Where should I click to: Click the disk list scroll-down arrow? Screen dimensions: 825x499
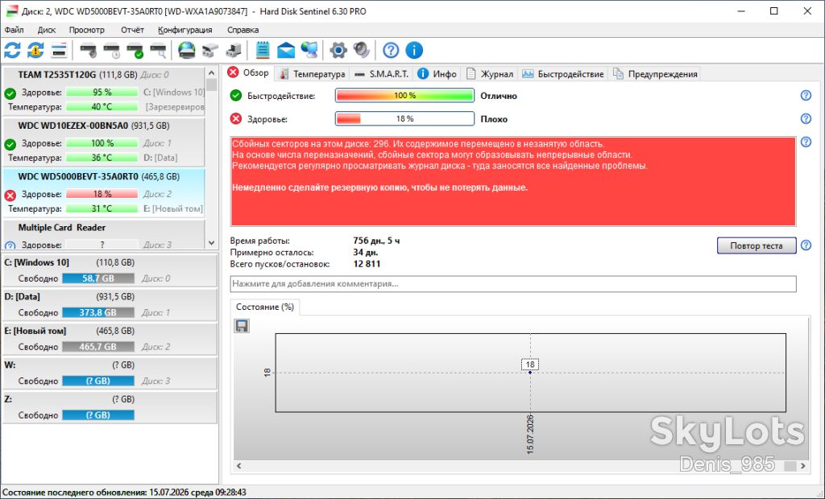point(212,243)
